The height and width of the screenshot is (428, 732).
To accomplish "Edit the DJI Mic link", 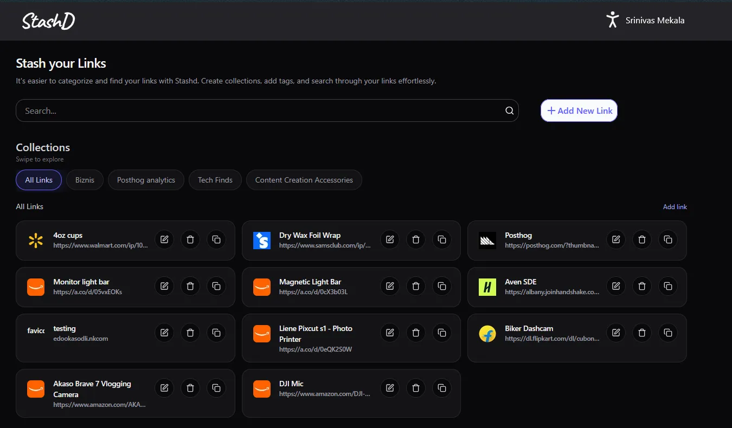I will pos(390,388).
